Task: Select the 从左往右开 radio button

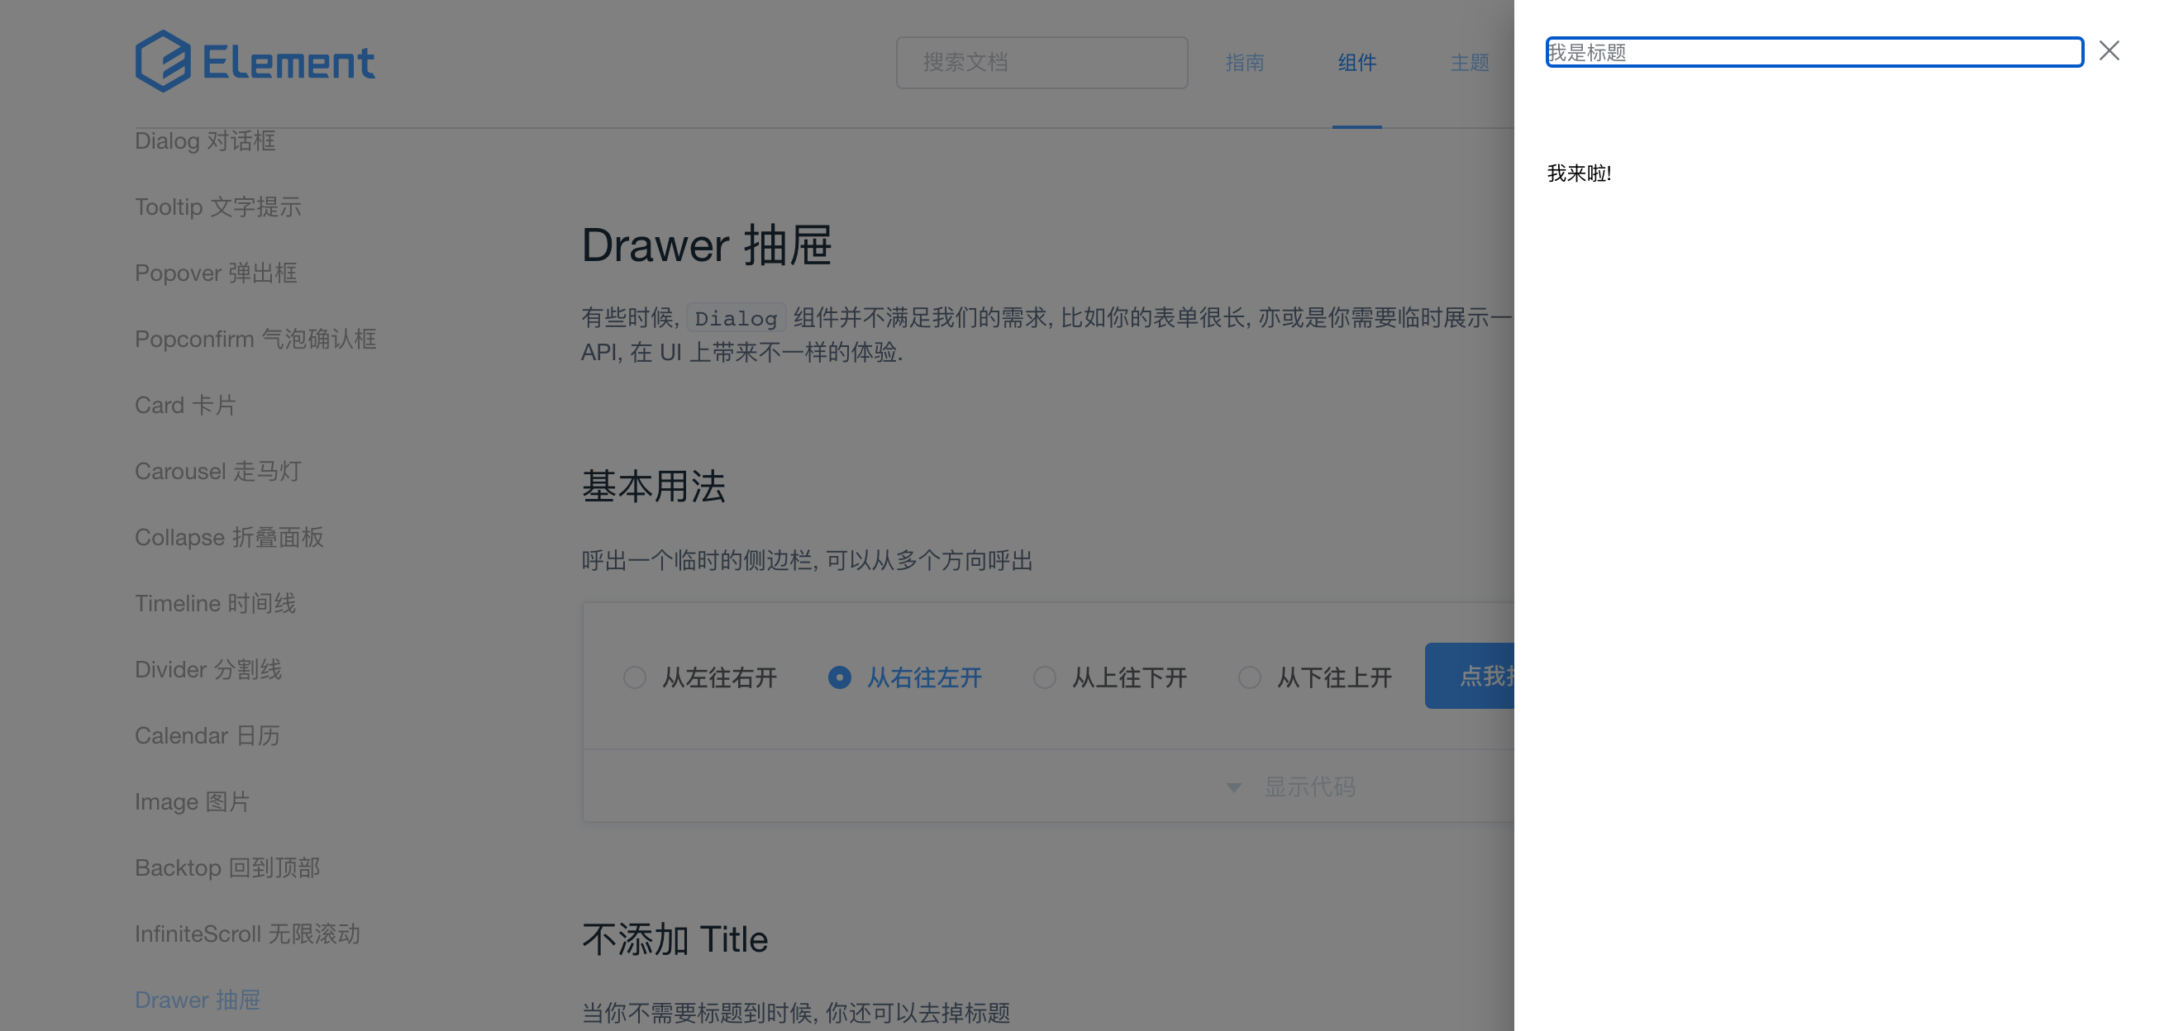Action: (x=634, y=677)
